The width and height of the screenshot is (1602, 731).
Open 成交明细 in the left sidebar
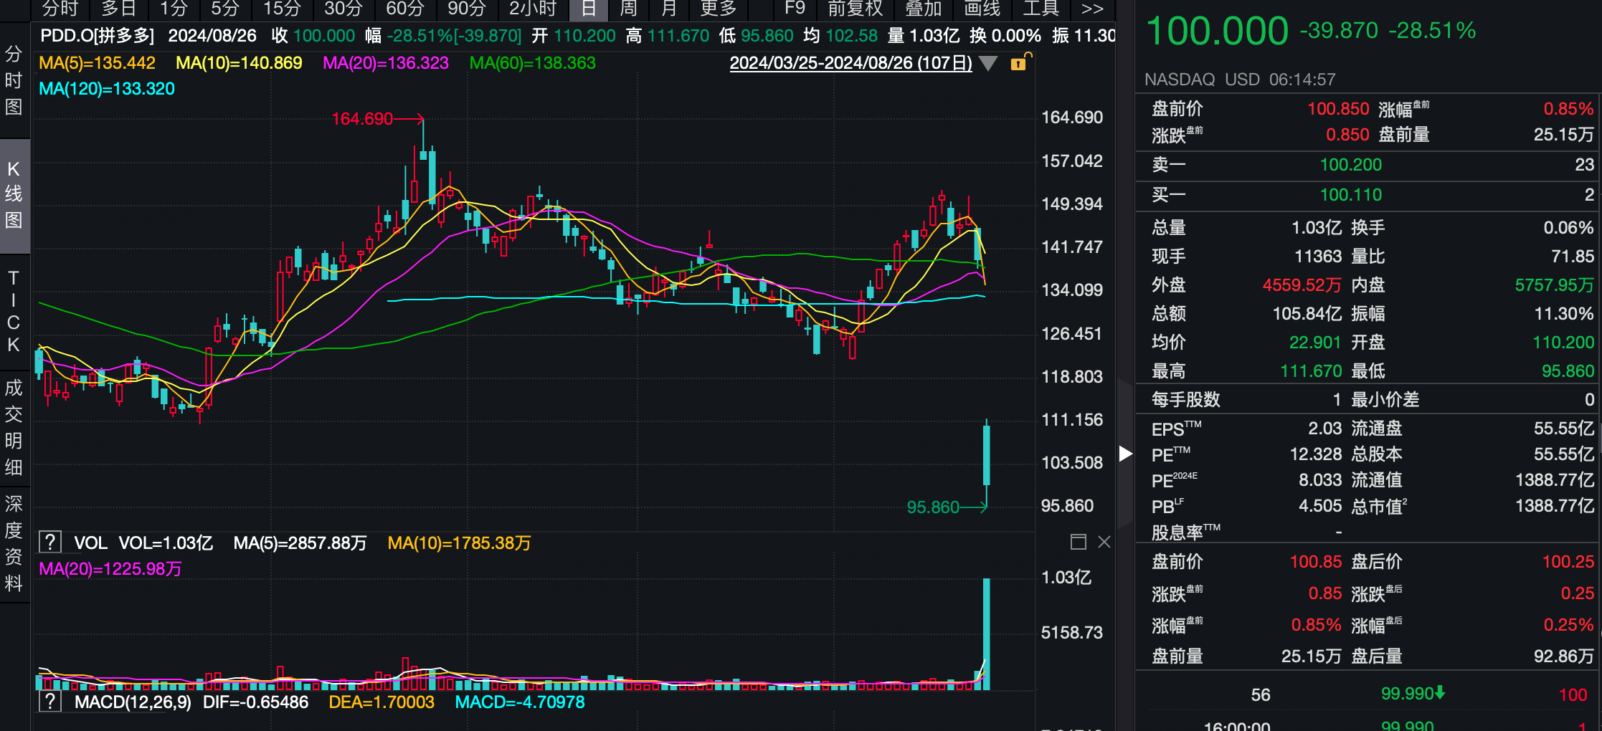[x=14, y=427]
